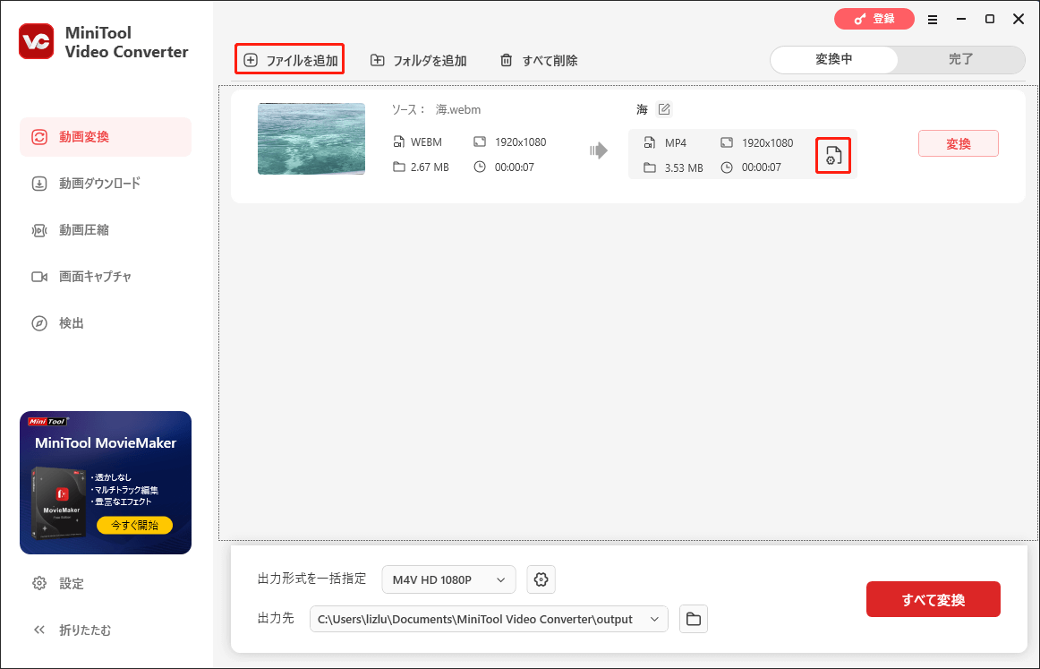Open 設定 at sidebar bottom
Viewport: 1040px width, 669px height.
58,583
